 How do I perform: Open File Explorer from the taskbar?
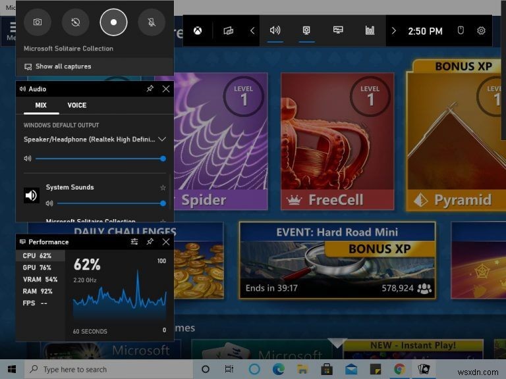[x=302, y=369]
